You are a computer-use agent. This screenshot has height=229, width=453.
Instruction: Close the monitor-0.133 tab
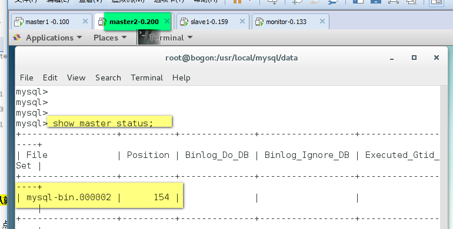point(322,21)
